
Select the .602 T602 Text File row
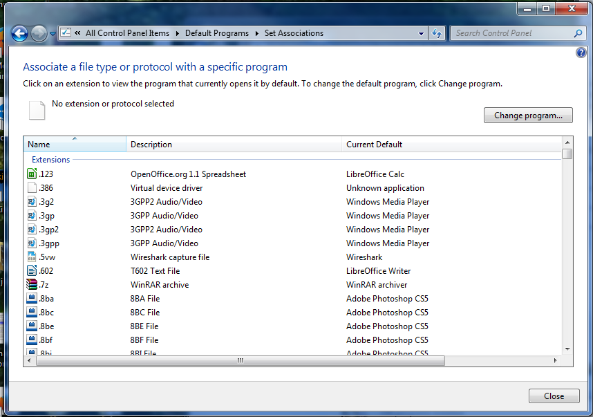click(x=173, y=271)
